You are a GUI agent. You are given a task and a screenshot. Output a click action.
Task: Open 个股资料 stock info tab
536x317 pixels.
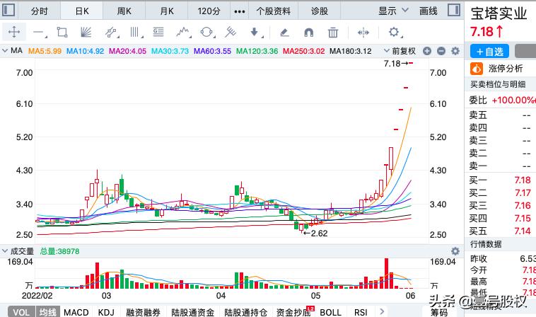click(x=273, y=11)
